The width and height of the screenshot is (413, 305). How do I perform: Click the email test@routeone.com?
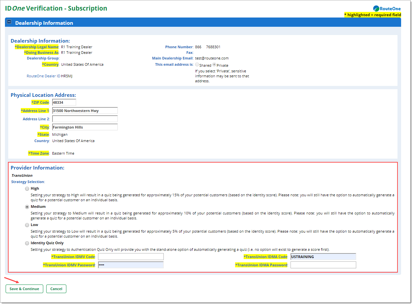(212, 58)
